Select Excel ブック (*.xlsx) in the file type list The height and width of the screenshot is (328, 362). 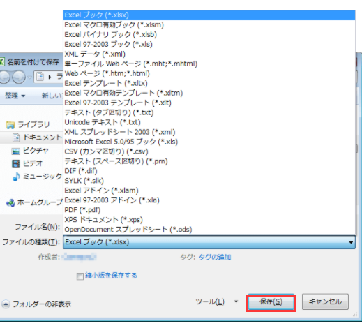(x=209, y=15)
